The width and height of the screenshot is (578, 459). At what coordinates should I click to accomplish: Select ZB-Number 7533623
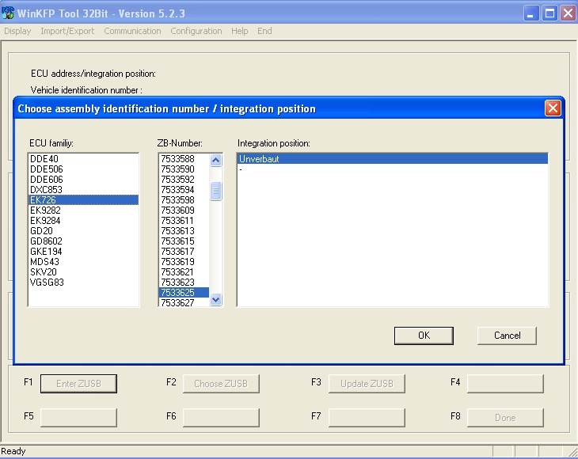pos(184,283)
